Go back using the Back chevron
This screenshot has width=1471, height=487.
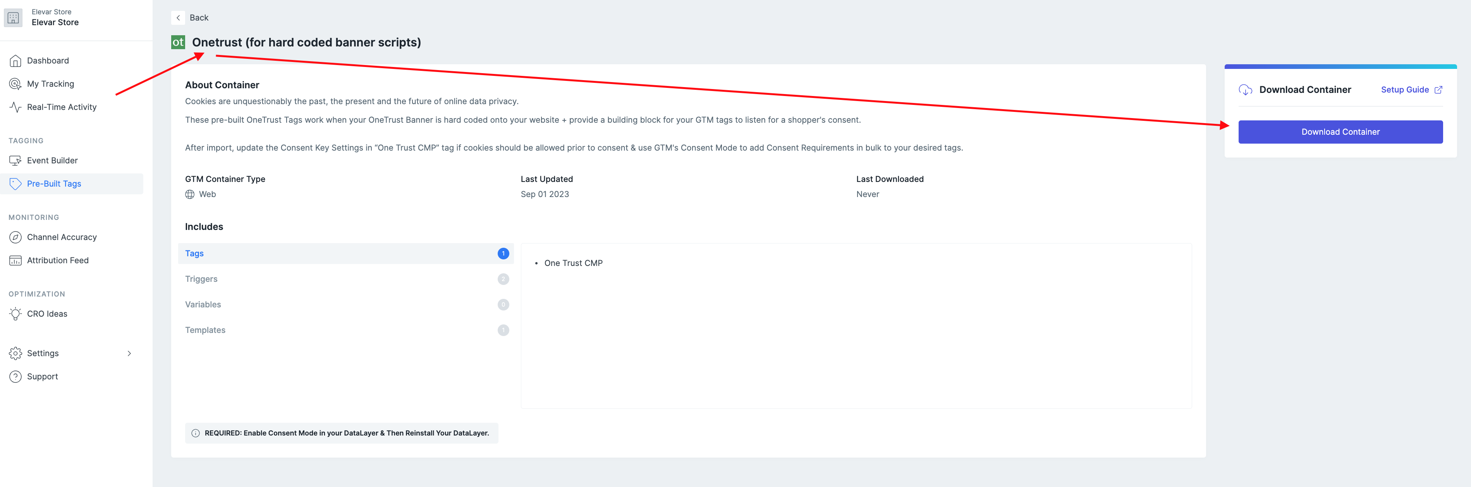(x=178, y=18)
